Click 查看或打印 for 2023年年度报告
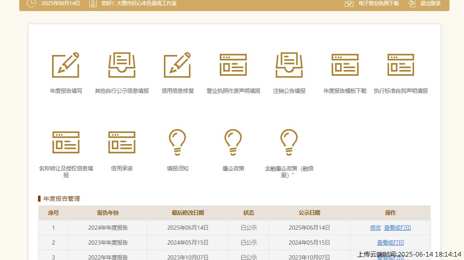The width and height of the screenshot is (464, 260). [x=390, y=243]
